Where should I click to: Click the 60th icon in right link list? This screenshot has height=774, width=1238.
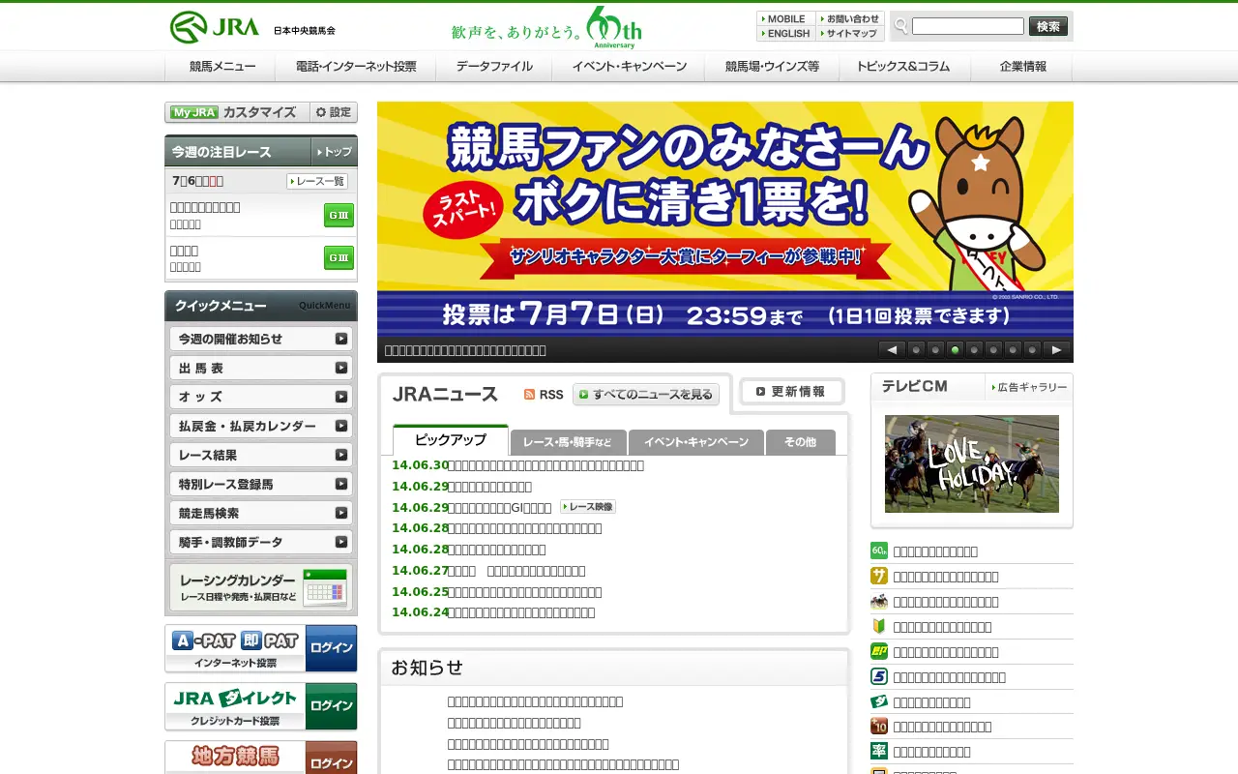click(879, 551)
